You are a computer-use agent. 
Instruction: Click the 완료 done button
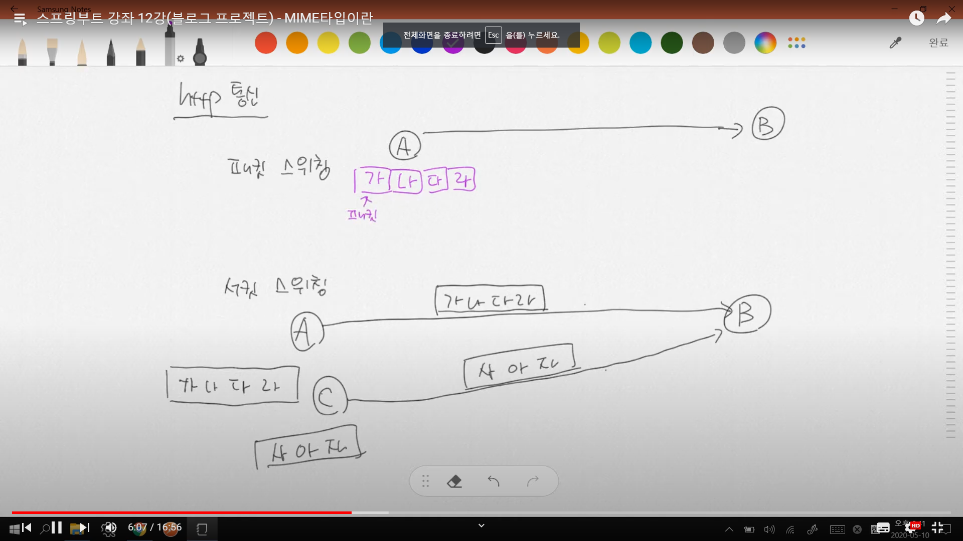coord(938,43)
